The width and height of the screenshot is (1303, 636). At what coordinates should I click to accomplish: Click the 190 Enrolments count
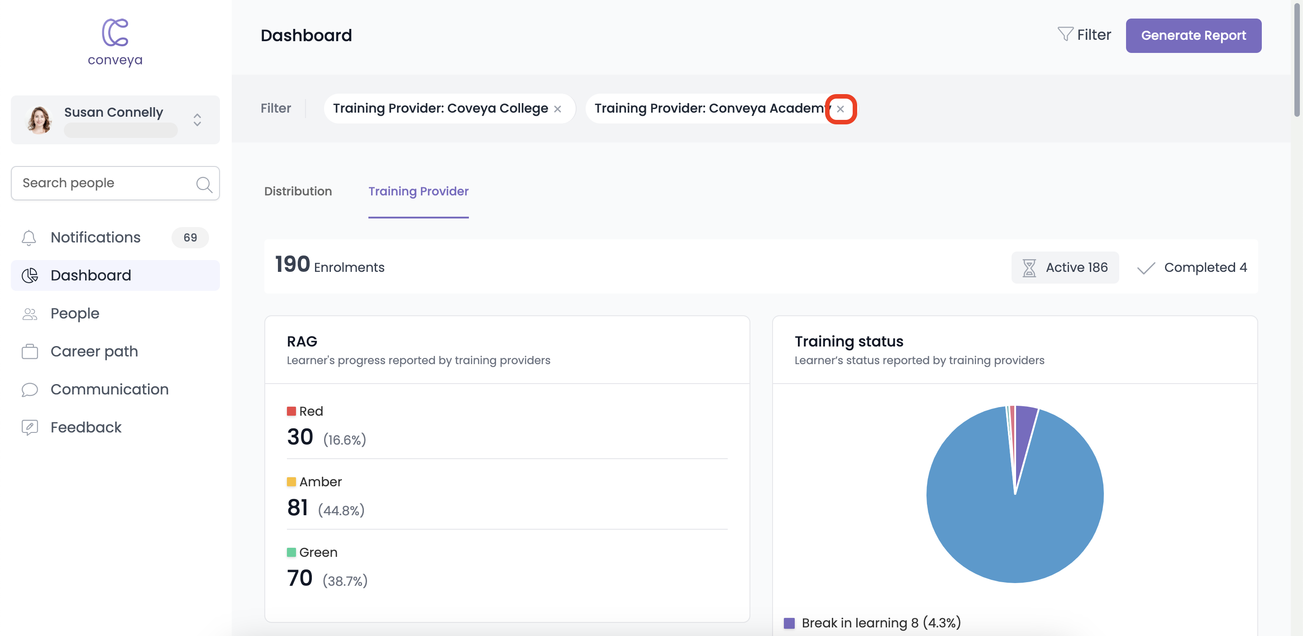click(330, 265)
